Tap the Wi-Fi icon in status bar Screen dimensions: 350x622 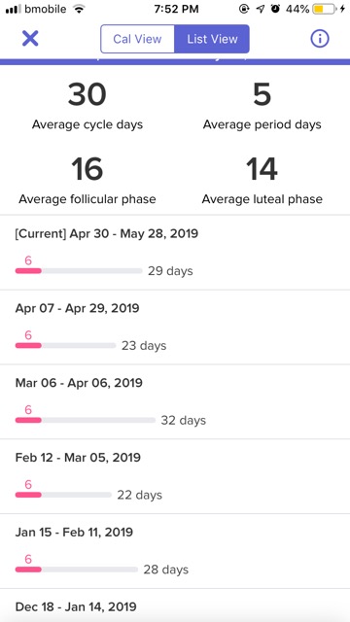tap(80, 9)
